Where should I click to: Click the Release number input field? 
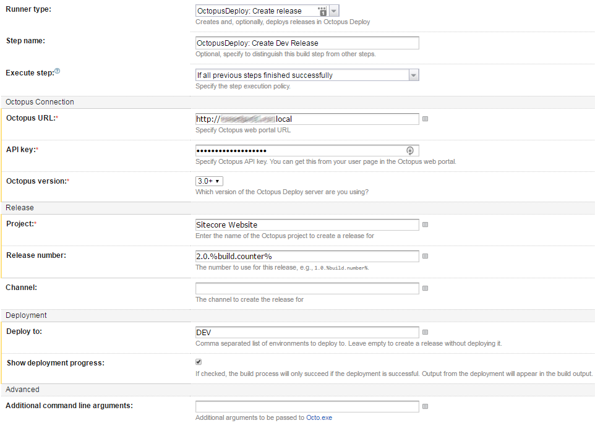pos(307,256)
